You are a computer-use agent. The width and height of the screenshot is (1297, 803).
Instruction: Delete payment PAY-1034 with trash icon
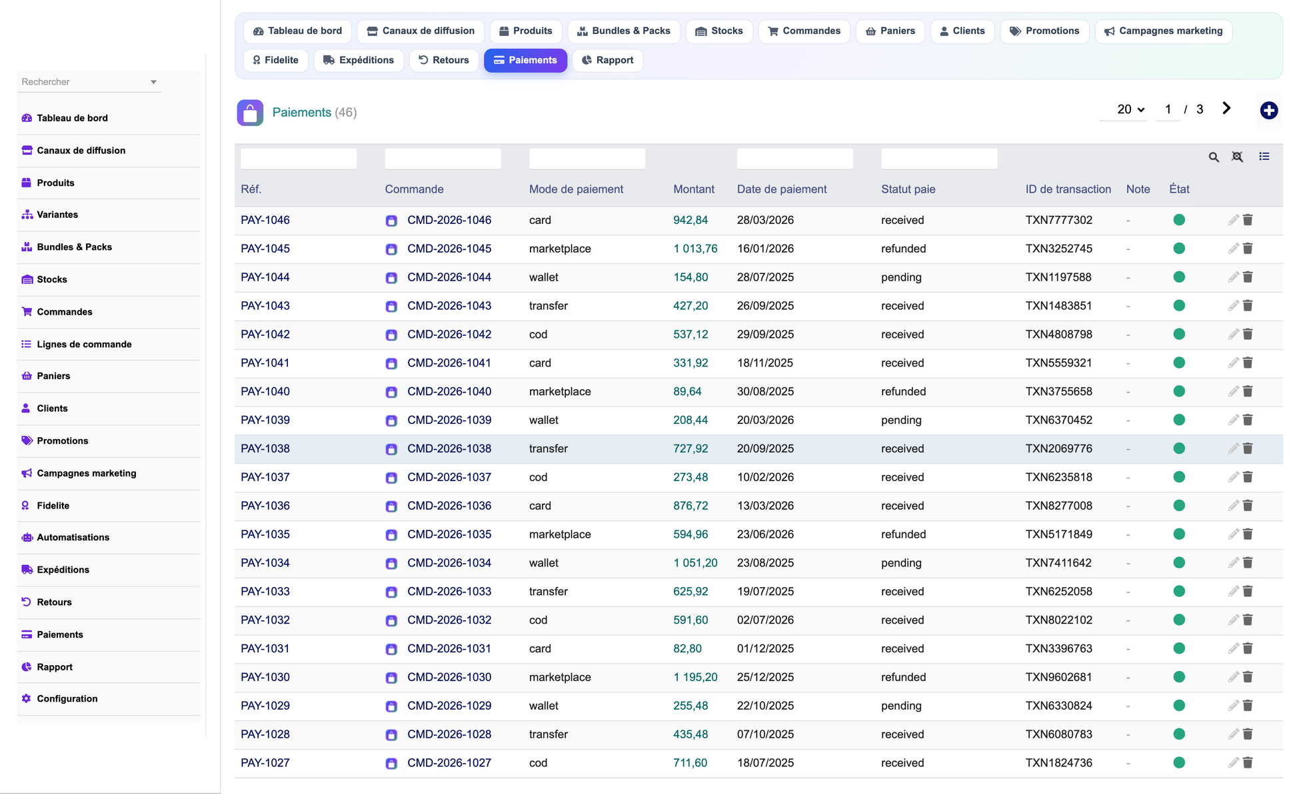(x=1248, y=563)
